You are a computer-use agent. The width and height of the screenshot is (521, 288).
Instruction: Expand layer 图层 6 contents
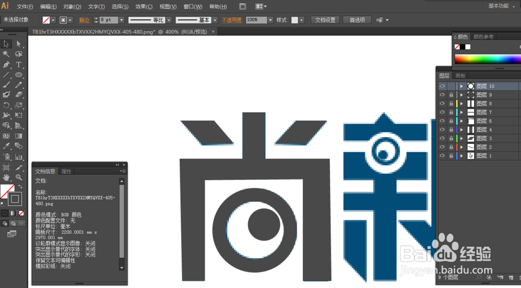(x=462, y=121)
